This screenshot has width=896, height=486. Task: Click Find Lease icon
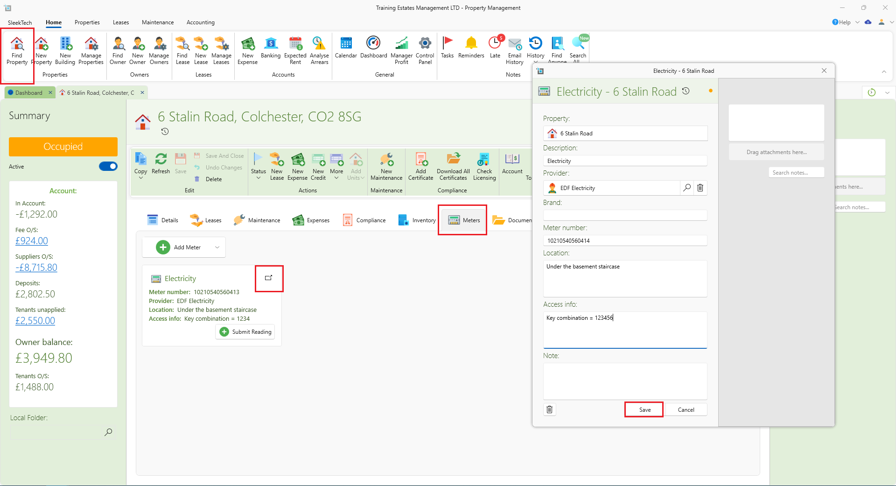pyautogui.click(x=182, y=50)
